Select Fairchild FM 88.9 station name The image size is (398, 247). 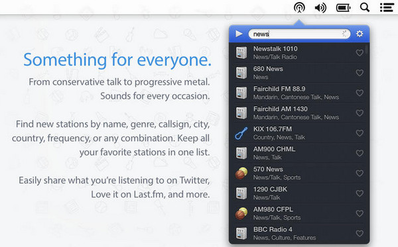(x=279, y=89)
